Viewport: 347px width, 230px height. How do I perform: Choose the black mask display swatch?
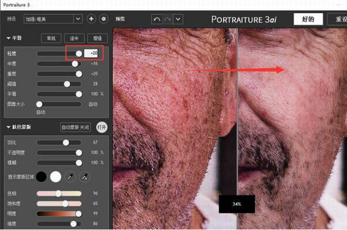point(42,177)
